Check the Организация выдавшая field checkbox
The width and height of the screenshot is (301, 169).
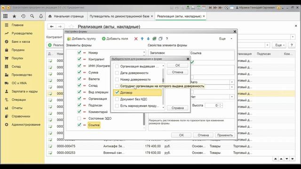coord(117,66)
